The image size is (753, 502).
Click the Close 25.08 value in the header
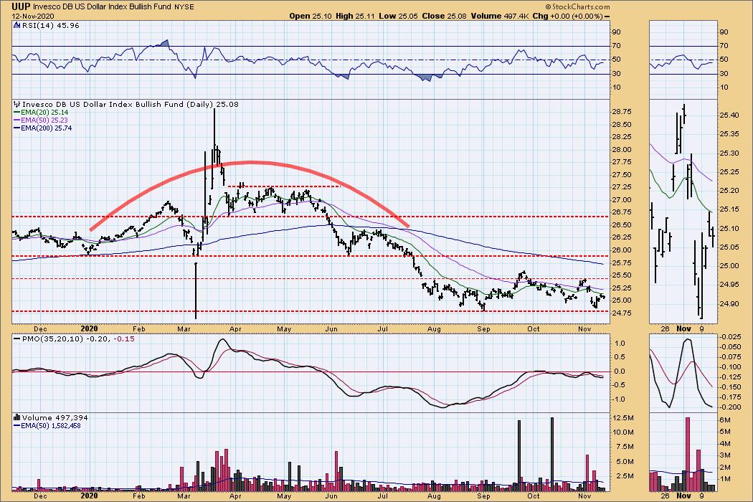[444, 16]
